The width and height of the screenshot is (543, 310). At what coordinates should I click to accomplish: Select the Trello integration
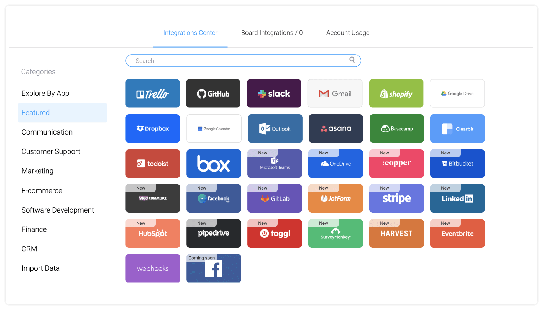pyautogui.click(x=153, y=94)
